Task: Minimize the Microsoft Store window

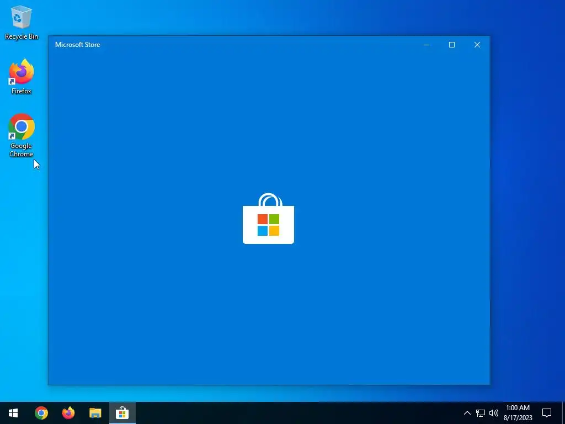Action: 427,45
